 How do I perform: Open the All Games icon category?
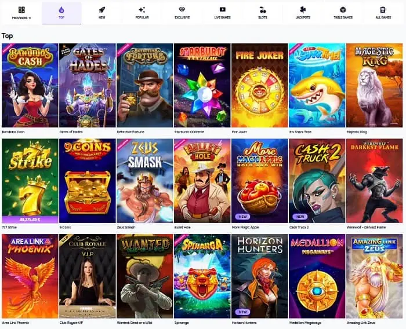pos(383,10)
